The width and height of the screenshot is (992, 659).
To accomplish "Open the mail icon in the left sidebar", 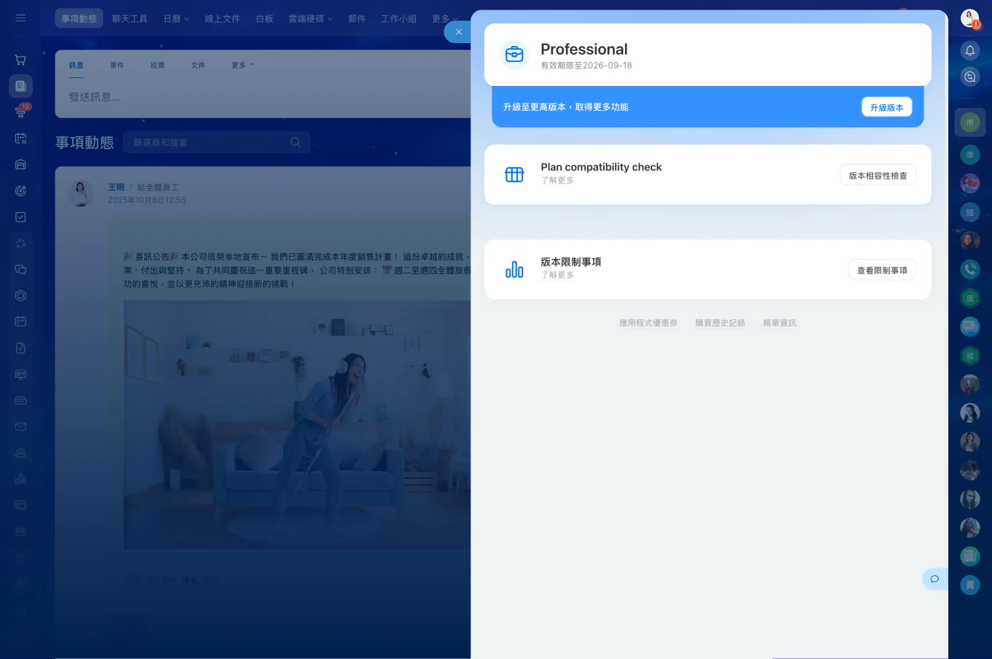I will (20, 426).
